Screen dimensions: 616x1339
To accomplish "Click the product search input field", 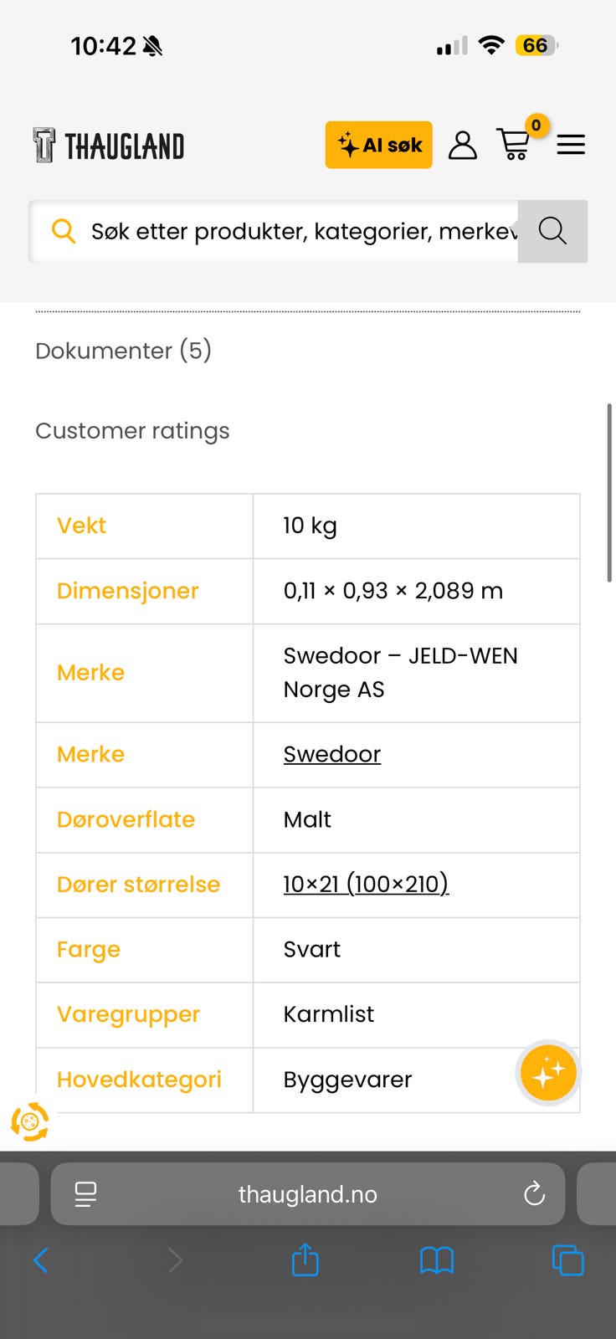I will pyautogui.click(x=301, y=231).
